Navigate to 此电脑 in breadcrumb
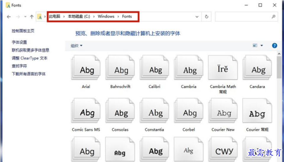The height and width of the screenshot is (162, 284). click(x=54, y=17)
